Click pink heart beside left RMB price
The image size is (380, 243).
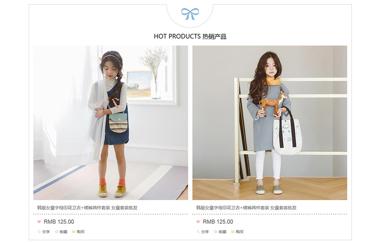[x=39, y=222]
